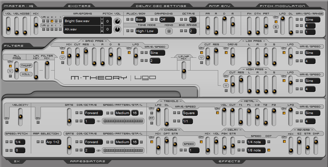Click the AT button in Tremolo section
328x167 pixels.
click(151, 118)
